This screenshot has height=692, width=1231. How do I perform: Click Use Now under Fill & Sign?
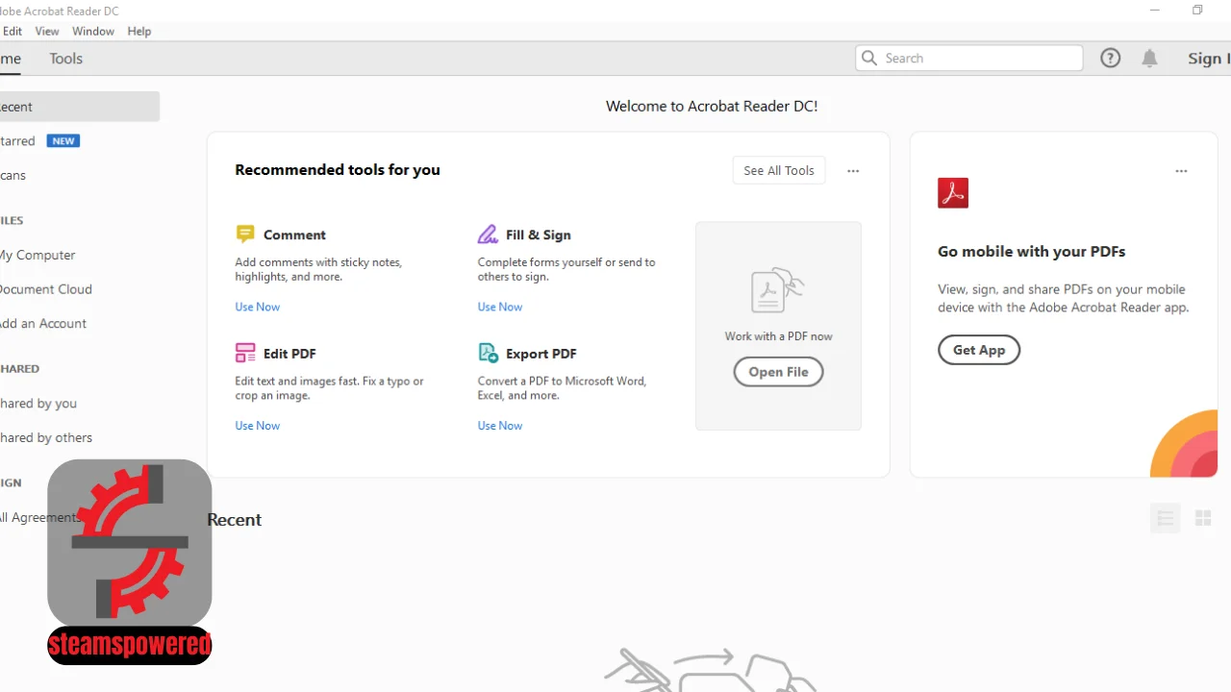pos(500,307)
